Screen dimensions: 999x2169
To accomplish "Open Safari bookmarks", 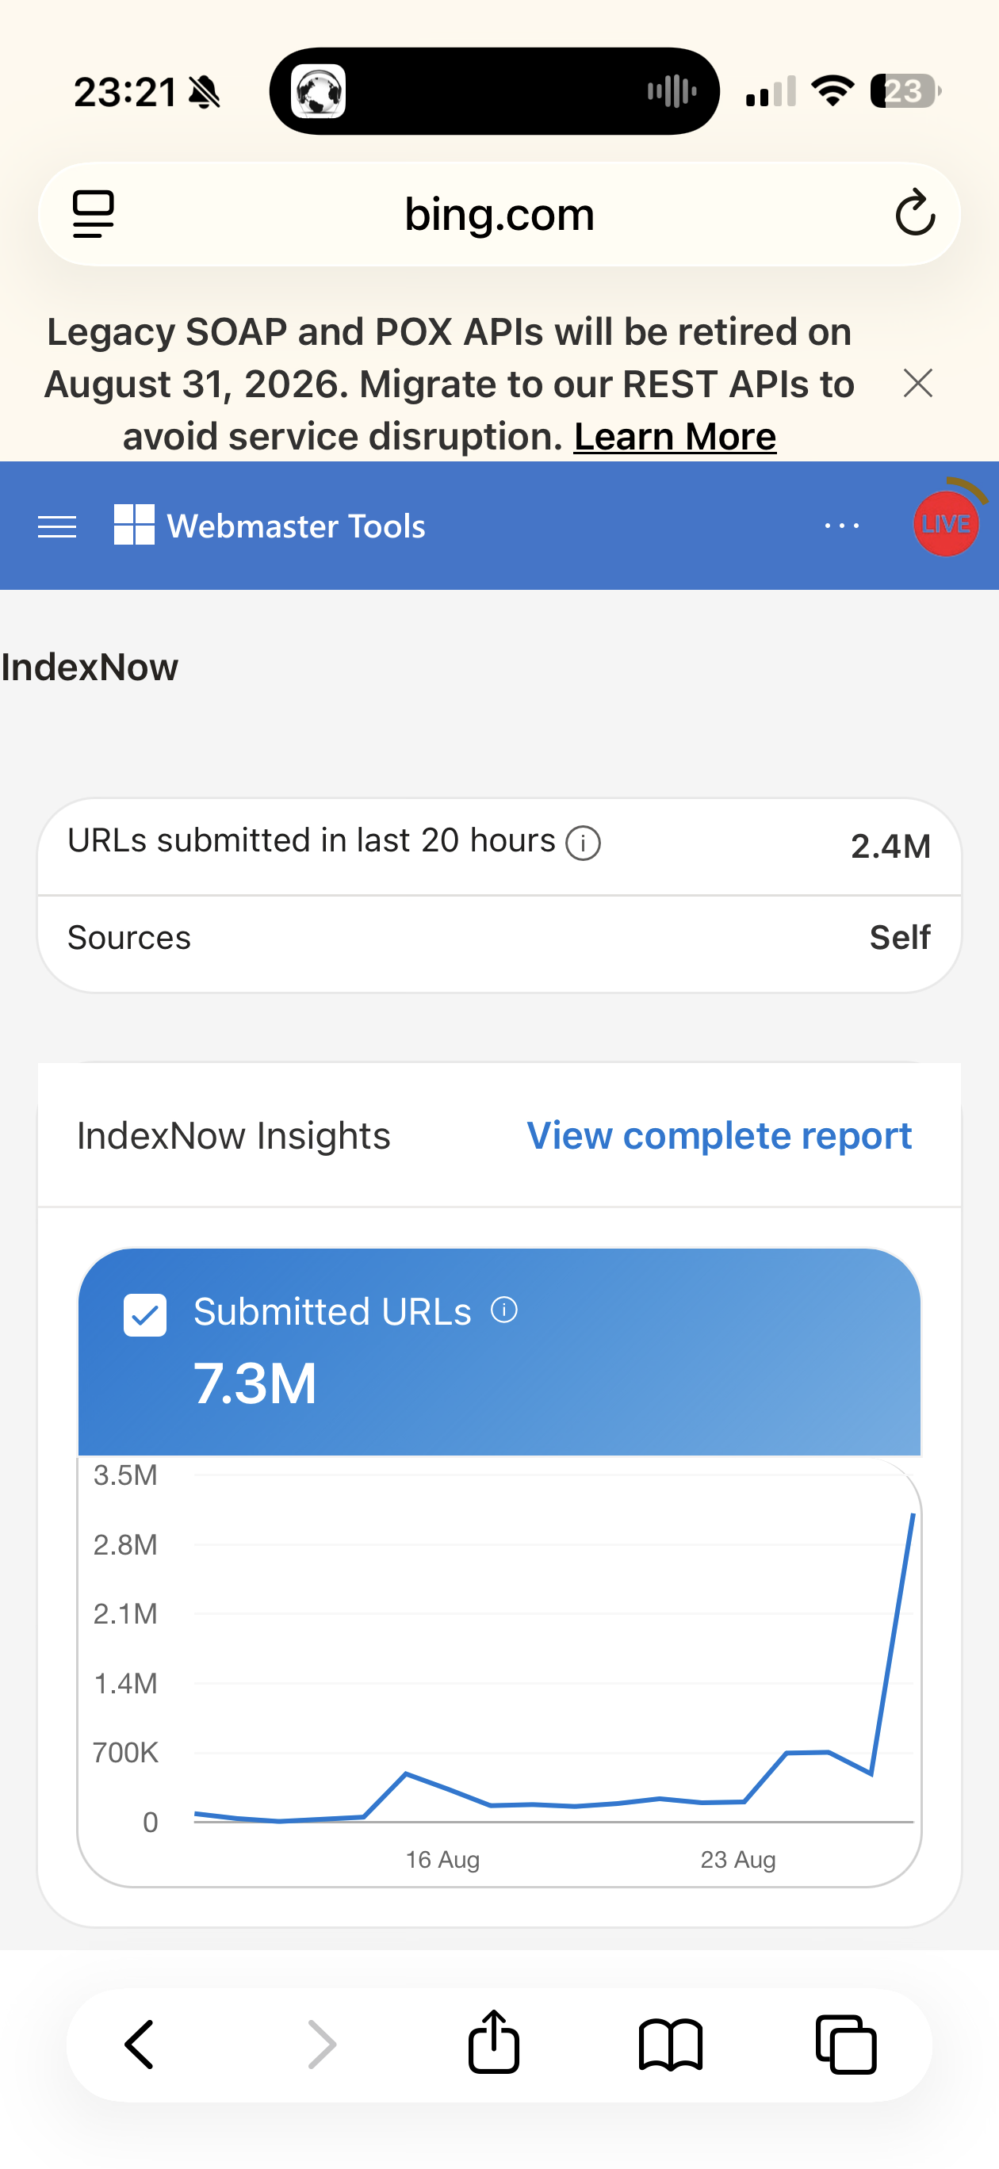I will click(x=671, y=2045).
